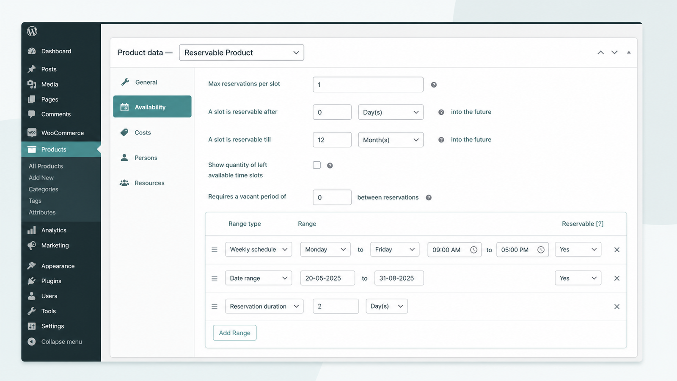Open the Day(s) unit dropdown for reservable after
The height and width of the screenshot is (381, 677).
(x=391, y=112)
